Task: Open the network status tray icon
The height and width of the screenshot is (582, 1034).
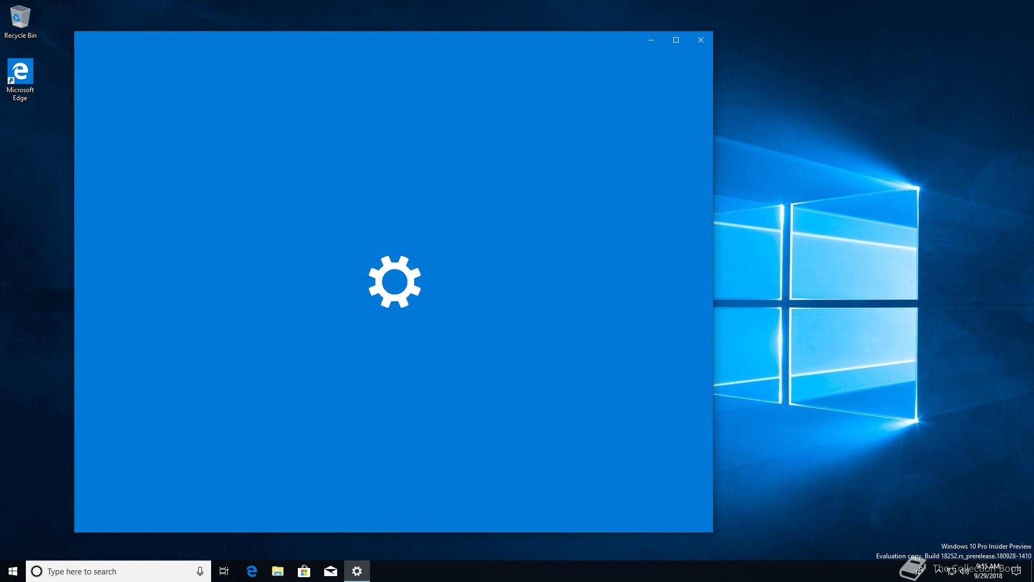Action: [952, 571]
